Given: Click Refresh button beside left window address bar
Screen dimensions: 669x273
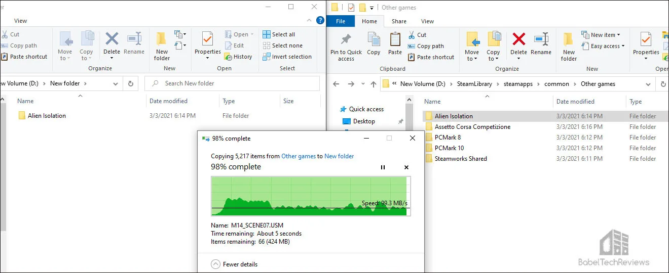Looking at the screenshot, I should tap(131, 83).
